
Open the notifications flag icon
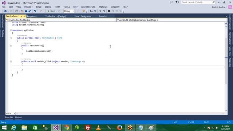coord(177,3)
